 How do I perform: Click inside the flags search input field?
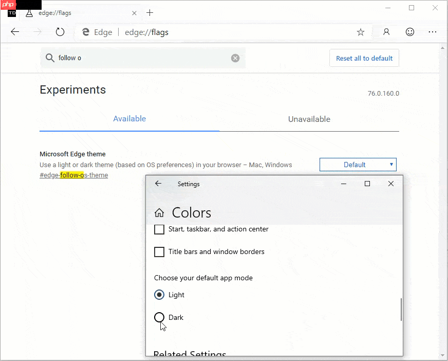(128, 58)
